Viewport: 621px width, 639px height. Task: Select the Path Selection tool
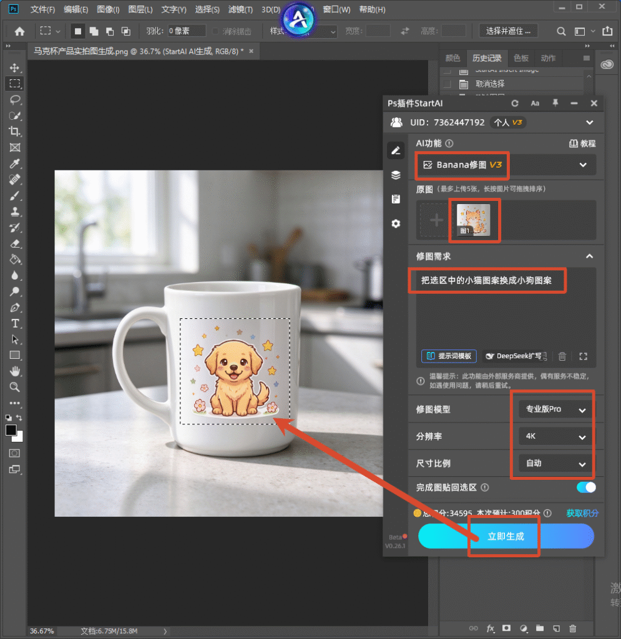15,339
